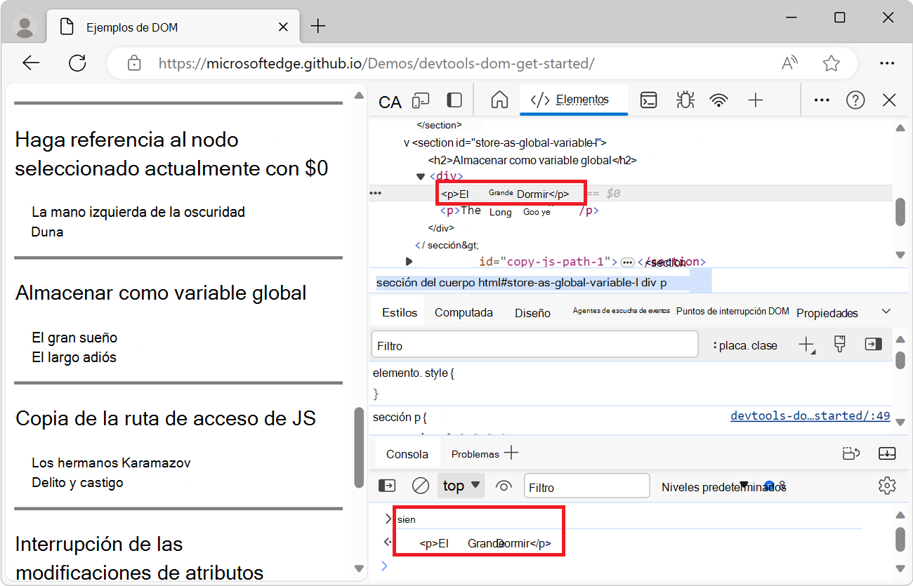Viewport: 913px width, 586px height.
Task: Click the Elements panel scrollbar down arrow
Action: coord(901,255)
